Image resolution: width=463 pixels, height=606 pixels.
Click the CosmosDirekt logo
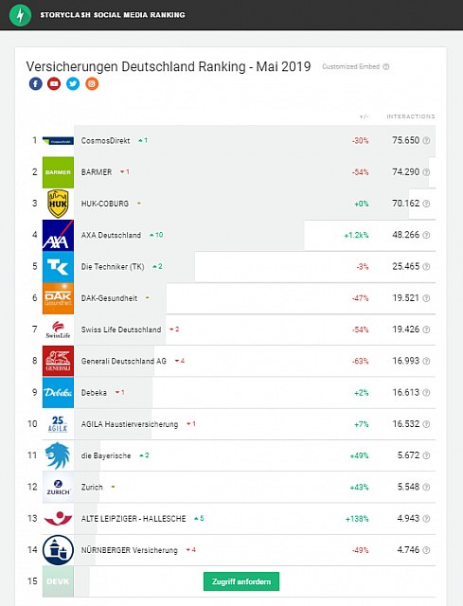58,141
